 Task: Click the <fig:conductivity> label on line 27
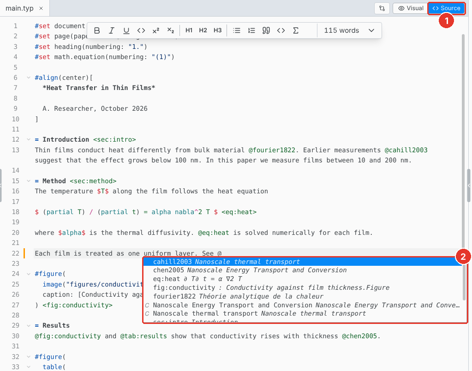click(x=78, y=305)
